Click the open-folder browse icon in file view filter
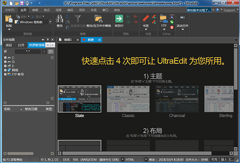 point(51,52)
